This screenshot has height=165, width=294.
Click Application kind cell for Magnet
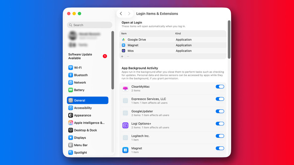(x=184, y=45)
